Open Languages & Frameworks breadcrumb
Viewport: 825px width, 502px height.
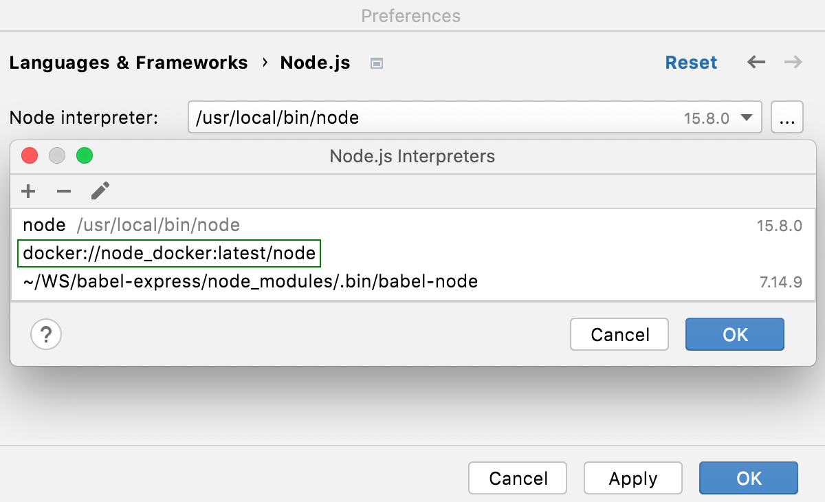[129, 62]
